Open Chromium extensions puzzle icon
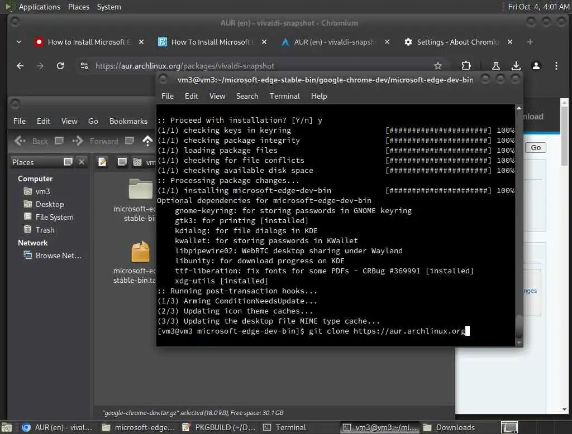Viewport: 572px width, 434px height. point(466,66)
